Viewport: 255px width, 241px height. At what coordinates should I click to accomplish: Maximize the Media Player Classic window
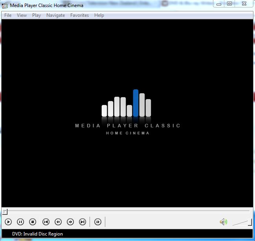tap(229, 4)
